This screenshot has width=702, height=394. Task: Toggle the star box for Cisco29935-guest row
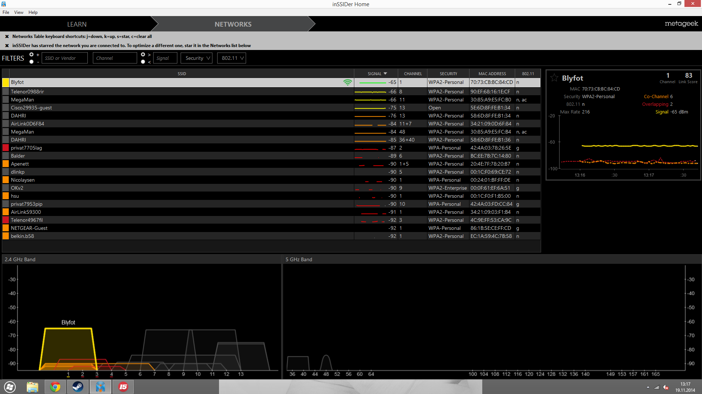coord(6,108)
